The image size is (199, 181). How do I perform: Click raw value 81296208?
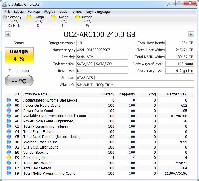[x=179, y=116]
